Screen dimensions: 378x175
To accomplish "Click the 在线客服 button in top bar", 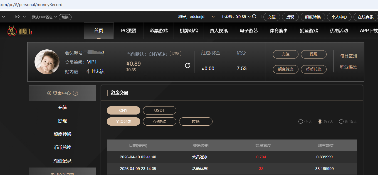I will click(365, 17).
